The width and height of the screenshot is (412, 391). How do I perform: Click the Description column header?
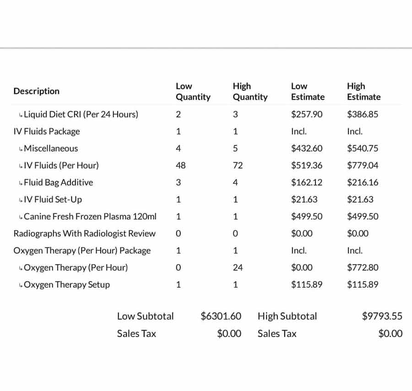point(37,91)
